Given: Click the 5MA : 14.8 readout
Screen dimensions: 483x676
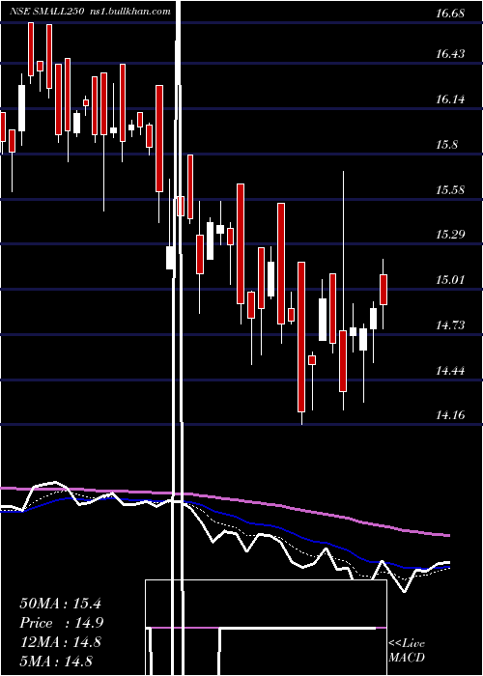Looking at the screenshot, I should [x=56, y=661].
